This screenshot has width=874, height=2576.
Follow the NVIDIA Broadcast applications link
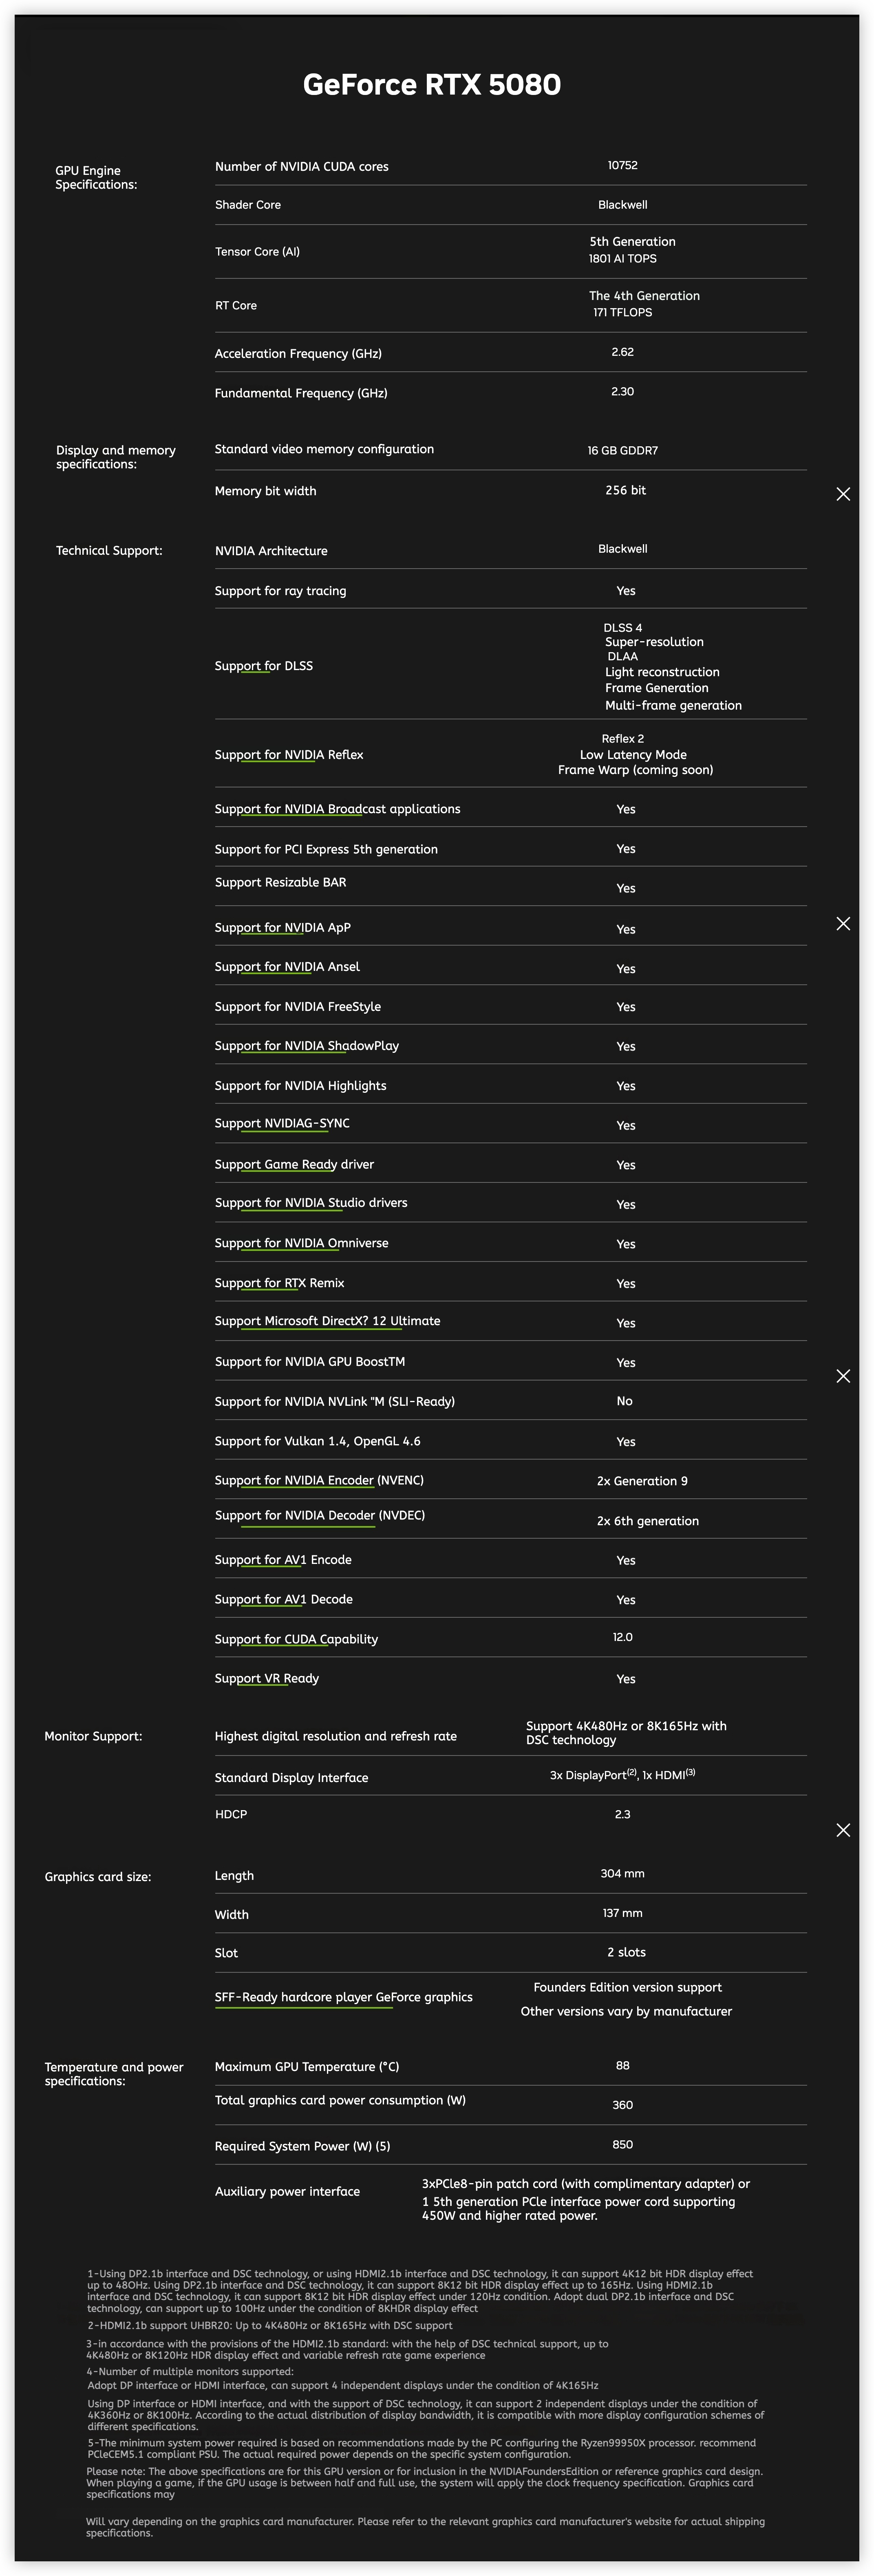click(337, 809)
